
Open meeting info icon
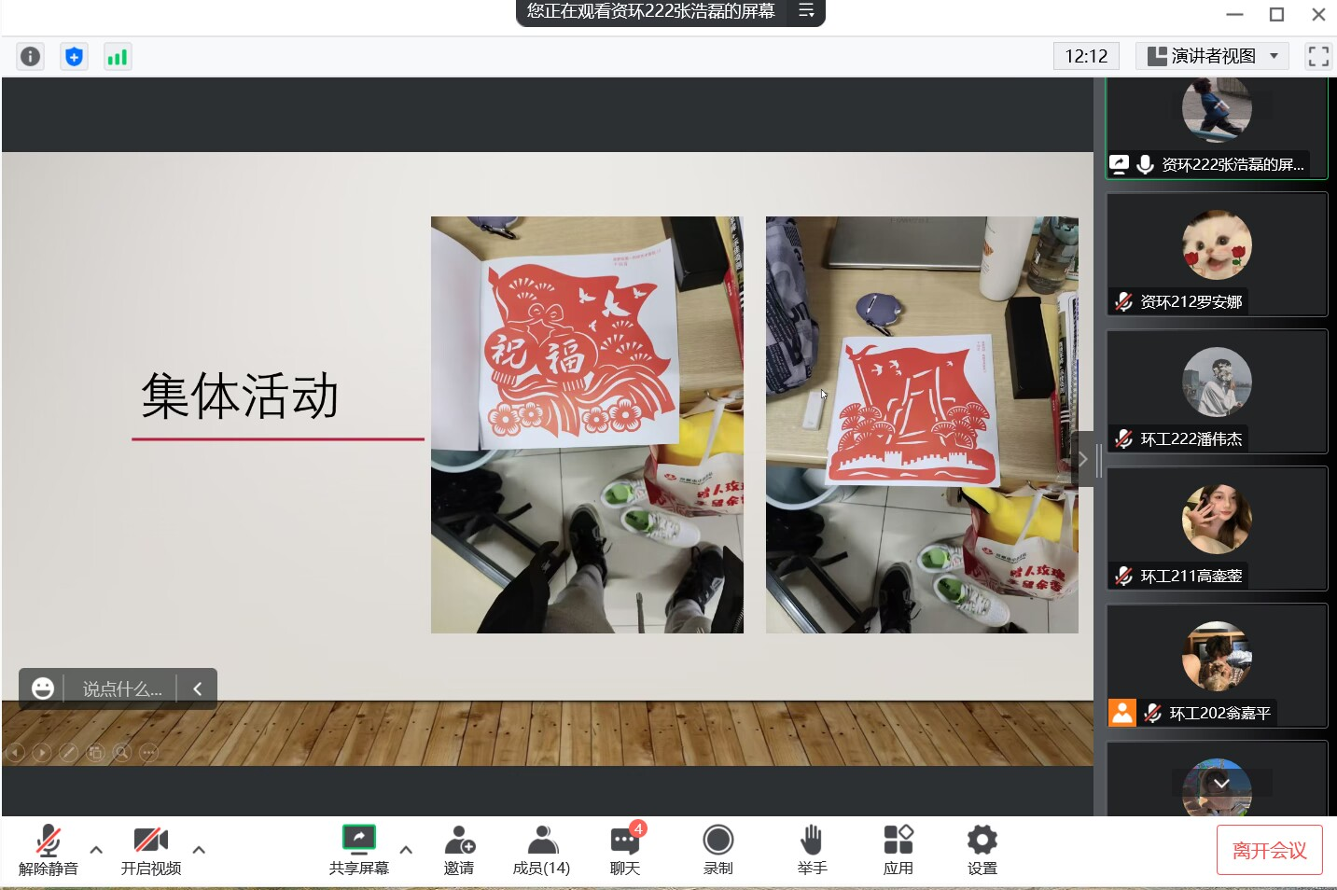(x=30, y=57)
